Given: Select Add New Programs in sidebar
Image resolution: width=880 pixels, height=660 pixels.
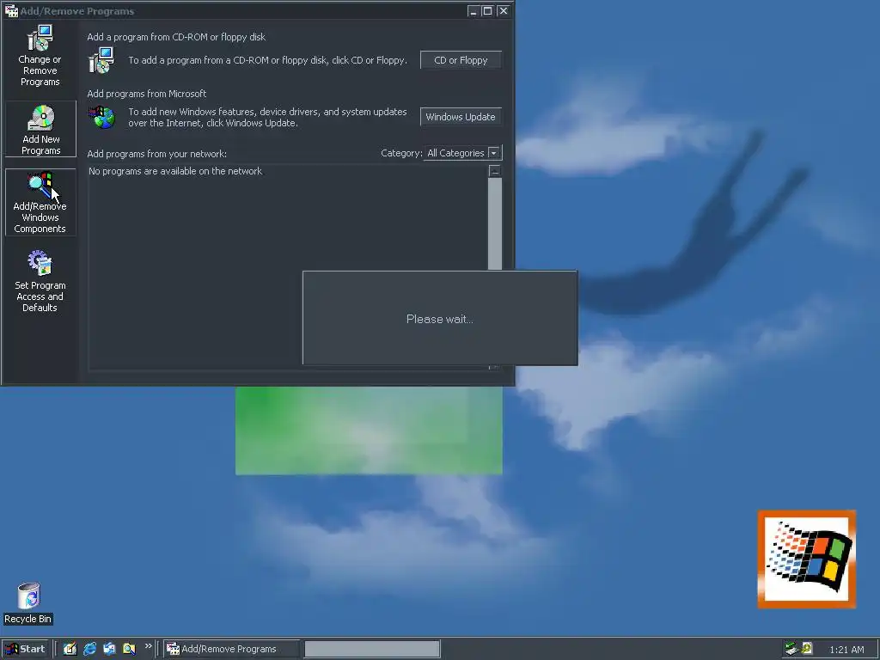Looking at the screenshot, I should (x=40, y=129).
